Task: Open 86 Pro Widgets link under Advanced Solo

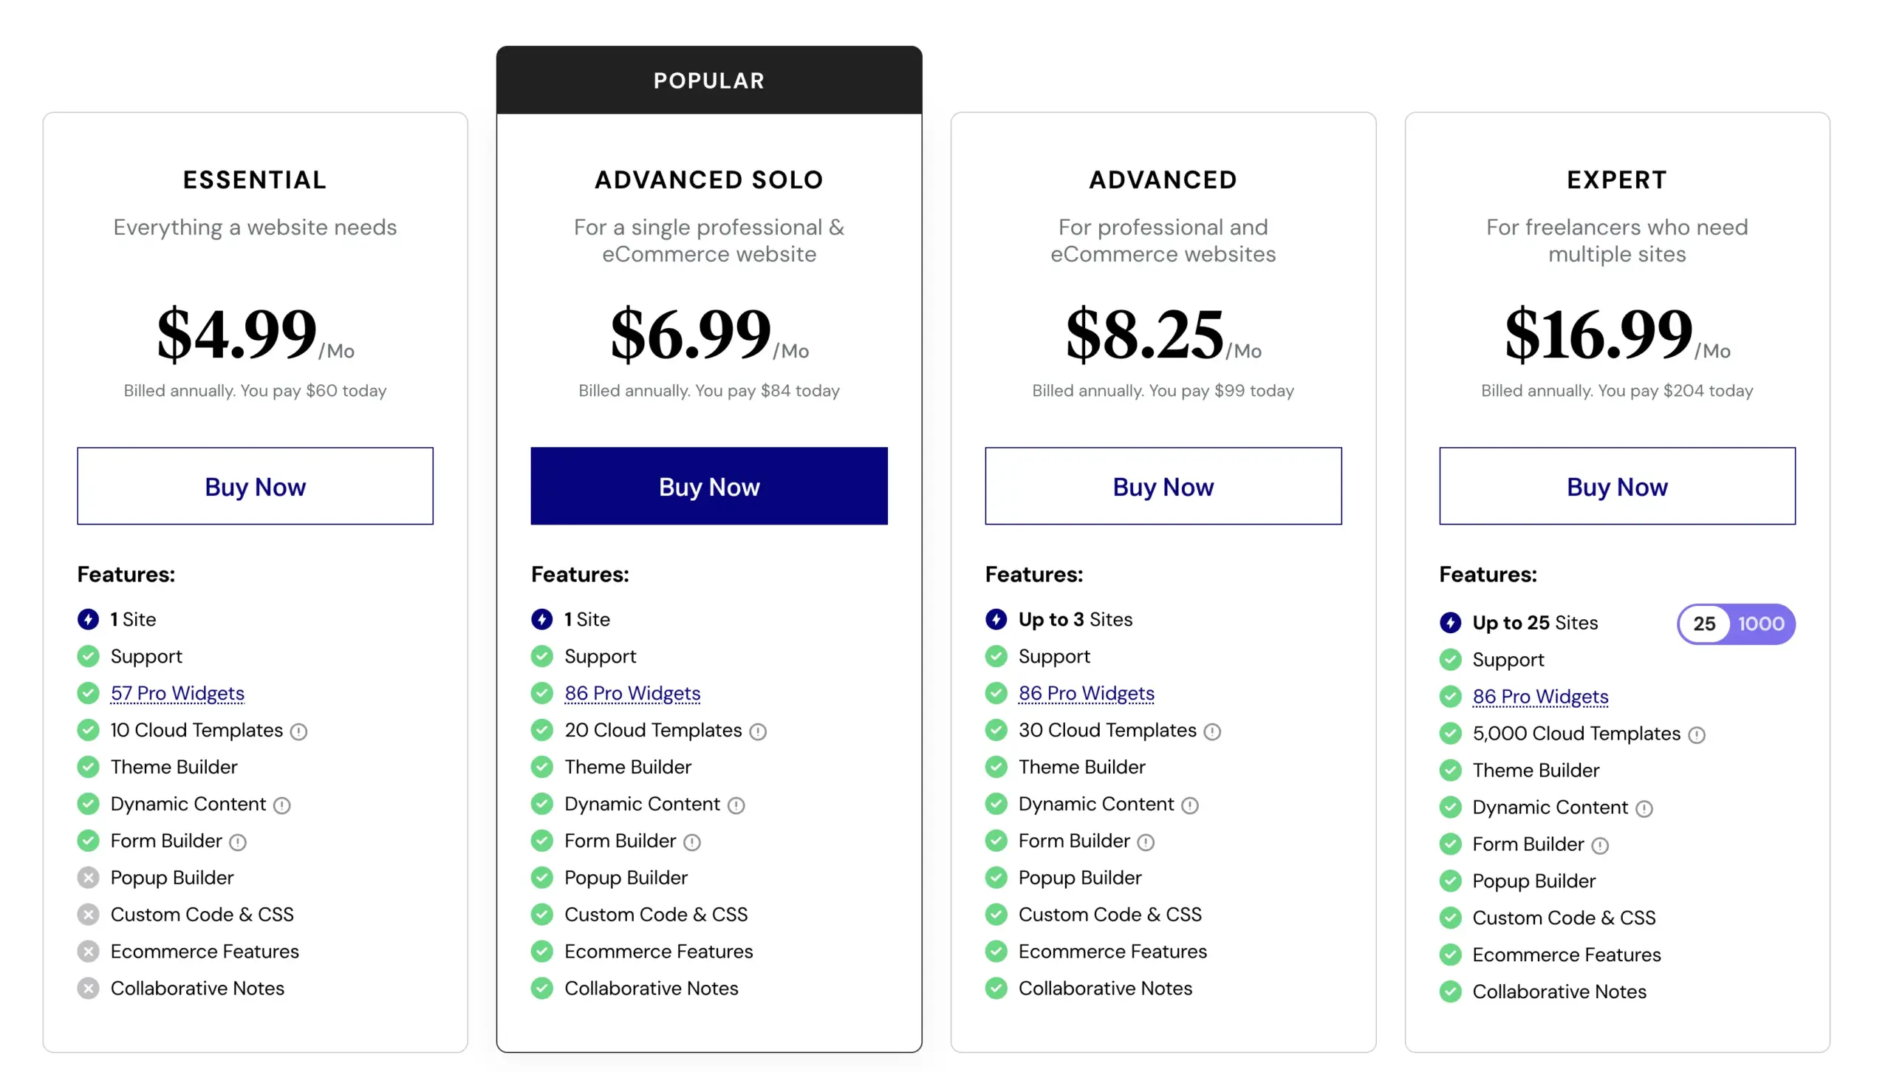Action: (x=632, y=693)
